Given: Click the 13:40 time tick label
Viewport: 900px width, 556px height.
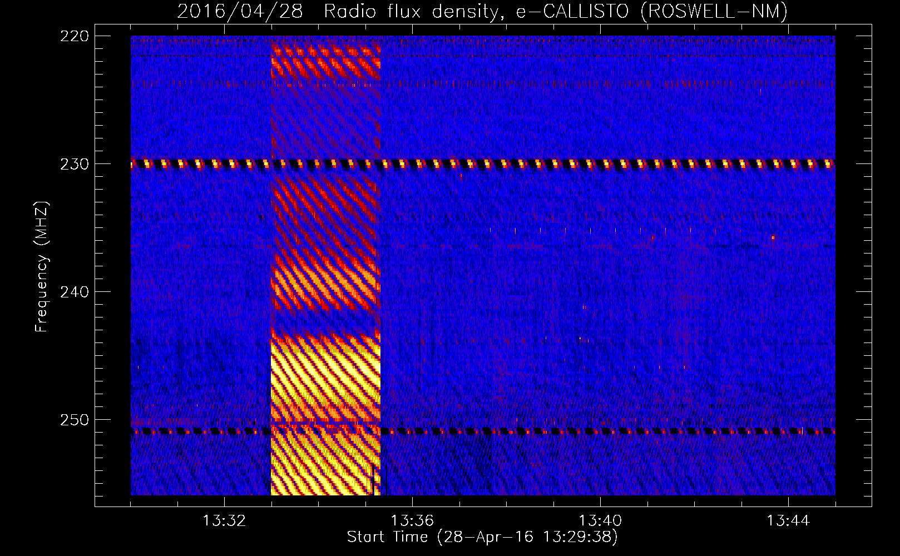Looking at the screenshot, I should tap(600, 521).
